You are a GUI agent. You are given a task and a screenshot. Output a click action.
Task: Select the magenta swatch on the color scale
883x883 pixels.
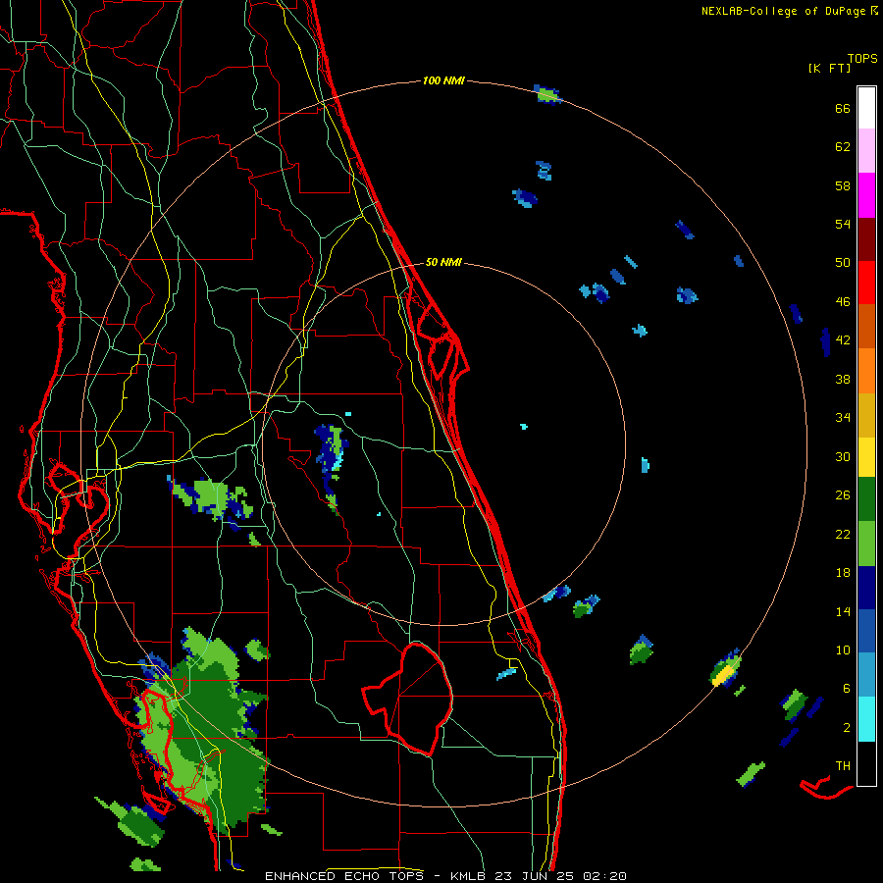[866, 195]
